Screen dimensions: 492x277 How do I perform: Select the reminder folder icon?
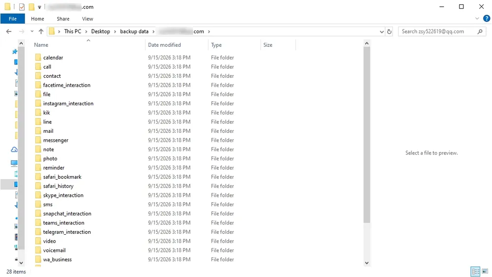[x=38, y=167]
